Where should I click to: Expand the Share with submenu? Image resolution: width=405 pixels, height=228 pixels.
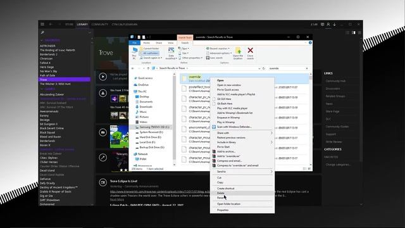(x=242, y=133)
